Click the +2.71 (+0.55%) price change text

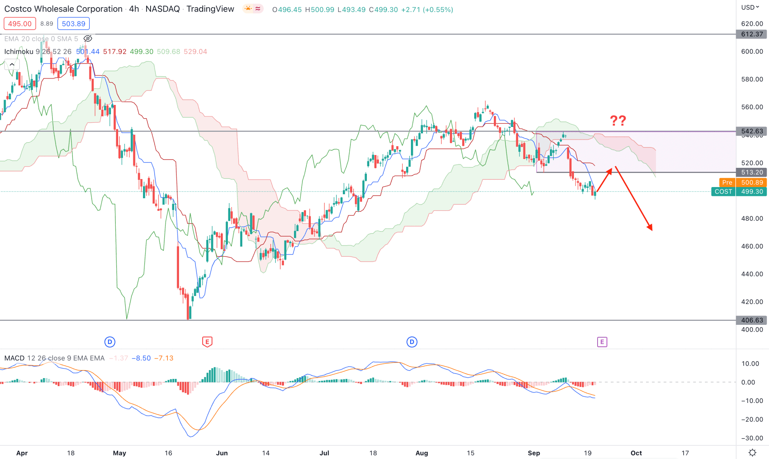tap(427, 9)
